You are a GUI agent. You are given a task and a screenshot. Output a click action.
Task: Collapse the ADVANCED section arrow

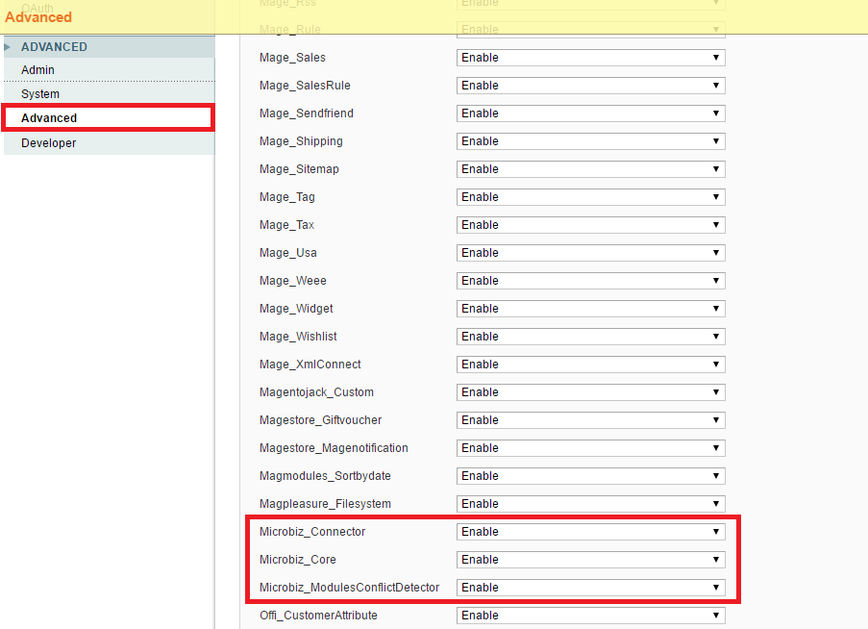click(7, 47)
